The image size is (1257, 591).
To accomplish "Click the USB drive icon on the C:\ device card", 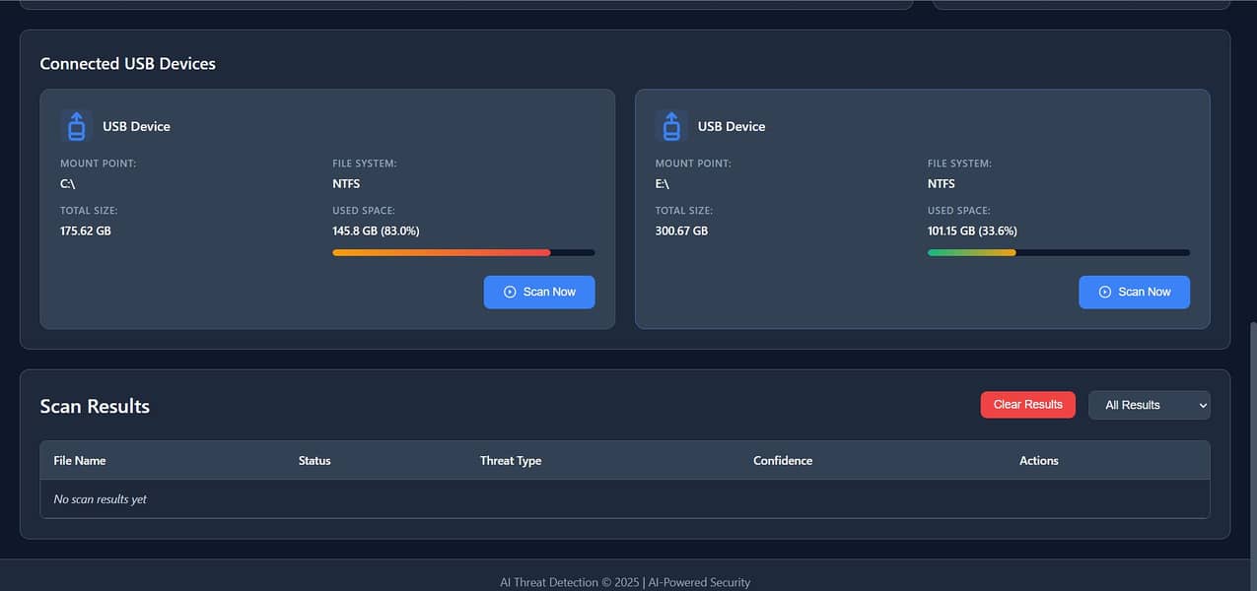I will (77, 126).
